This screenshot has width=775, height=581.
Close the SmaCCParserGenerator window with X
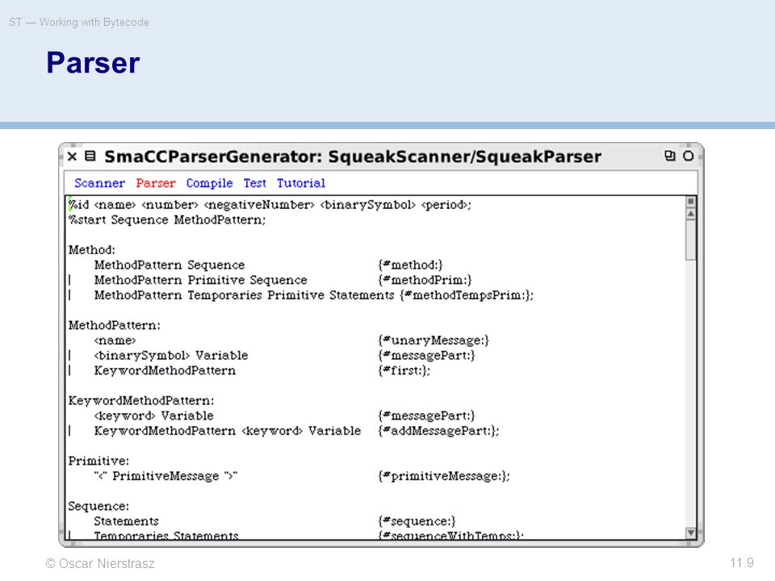(x=72, y=157)
